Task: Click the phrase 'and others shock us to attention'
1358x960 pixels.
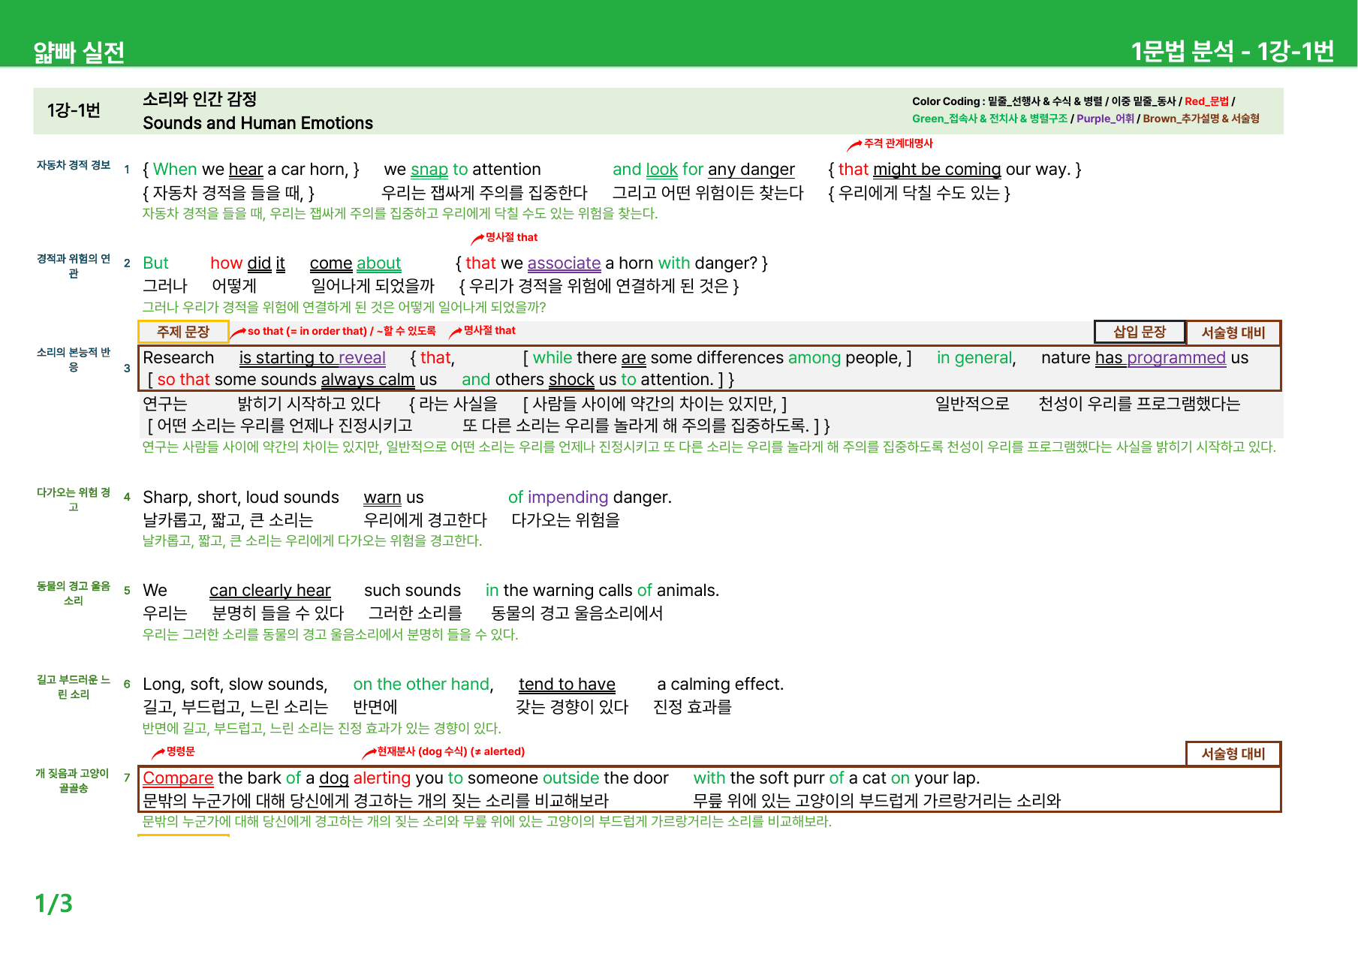Action: coord(587,380)
